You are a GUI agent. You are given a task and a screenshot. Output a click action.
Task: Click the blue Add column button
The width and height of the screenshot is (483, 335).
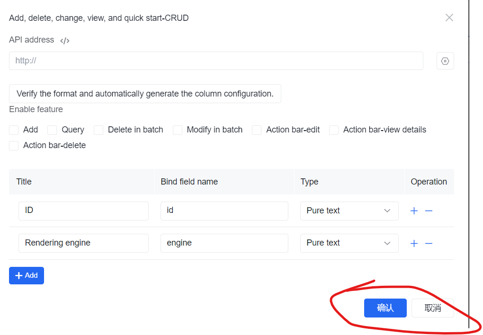27,275
